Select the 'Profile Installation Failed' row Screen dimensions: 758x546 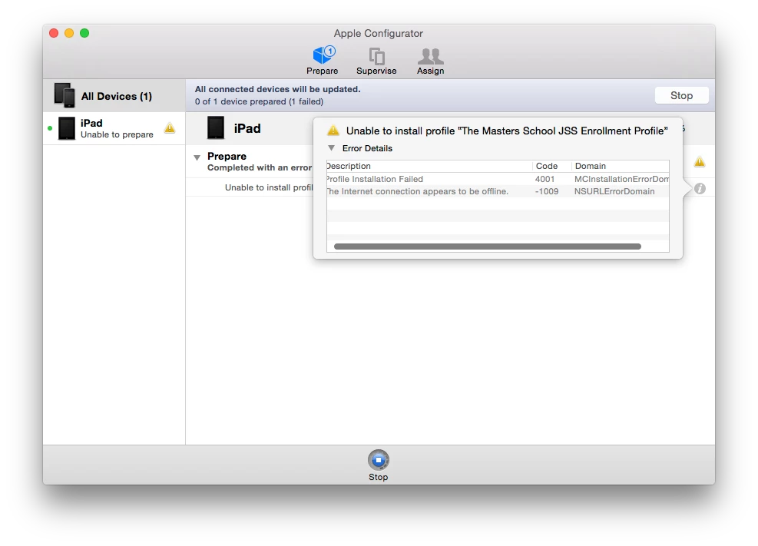coord(498,179)
